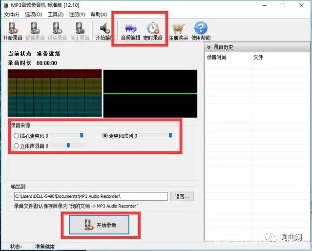This screenshot has height=251, width=312.
Task: Click the 设置... button beside the output path
Action: click(182, 197)
